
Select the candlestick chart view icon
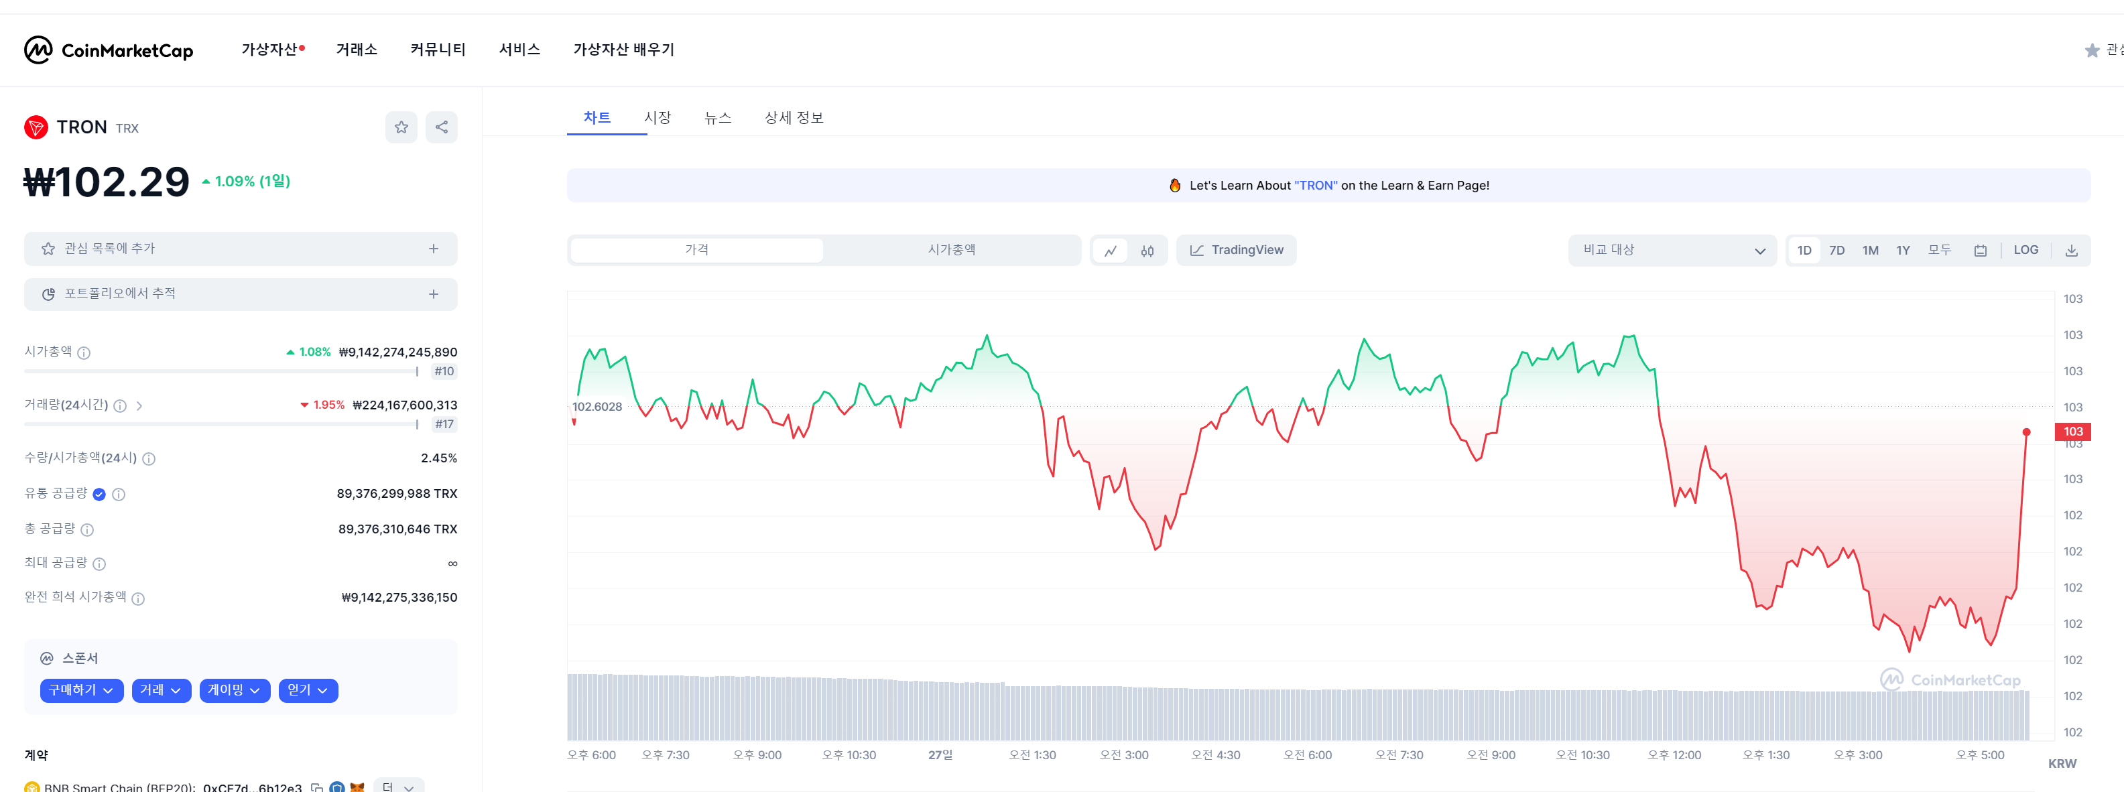1147,251
